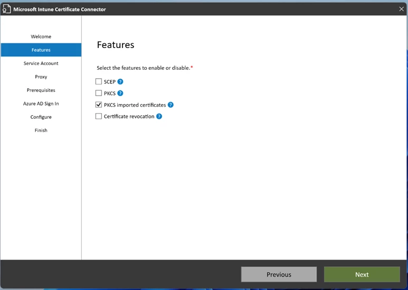This screenshot has width=408, height=290.
Task: Enable the SCEP checkbox
Action: click(99, 82)
